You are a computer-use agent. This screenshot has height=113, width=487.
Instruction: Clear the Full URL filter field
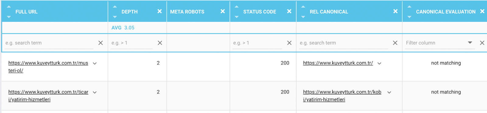pos(100,43)
